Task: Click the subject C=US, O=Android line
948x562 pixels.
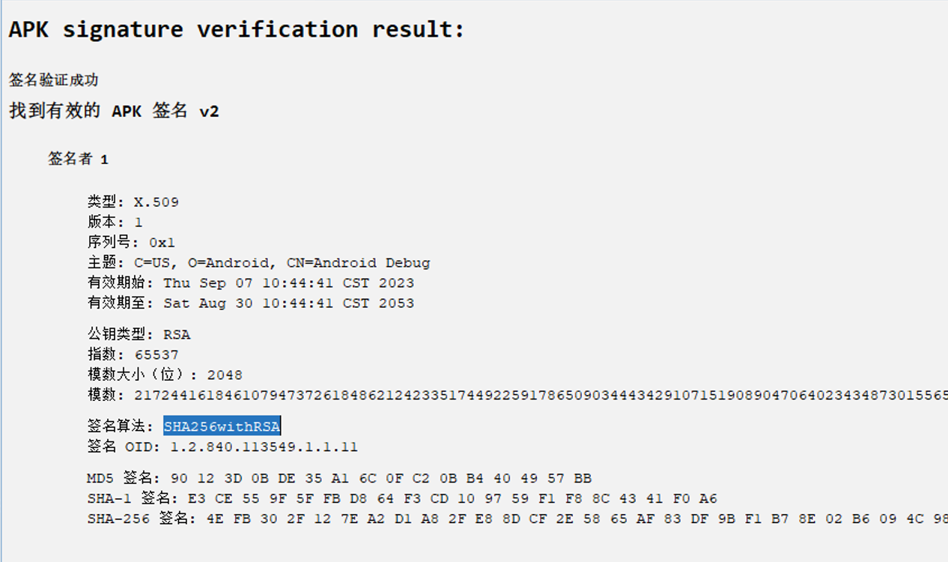Action: 258,263
